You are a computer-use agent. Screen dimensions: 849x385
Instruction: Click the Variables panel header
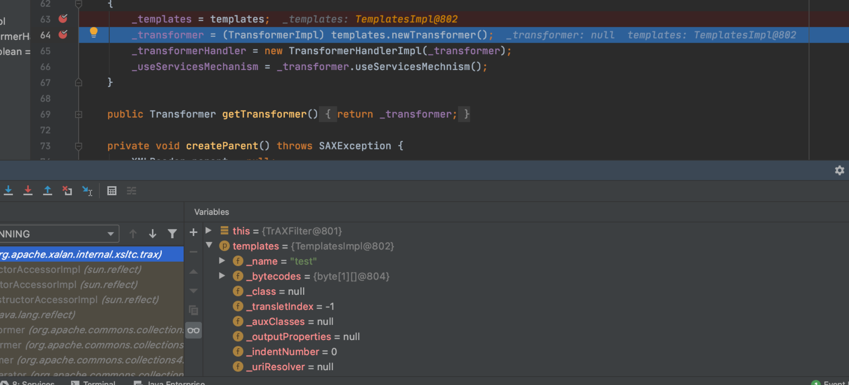click(211, 212)
